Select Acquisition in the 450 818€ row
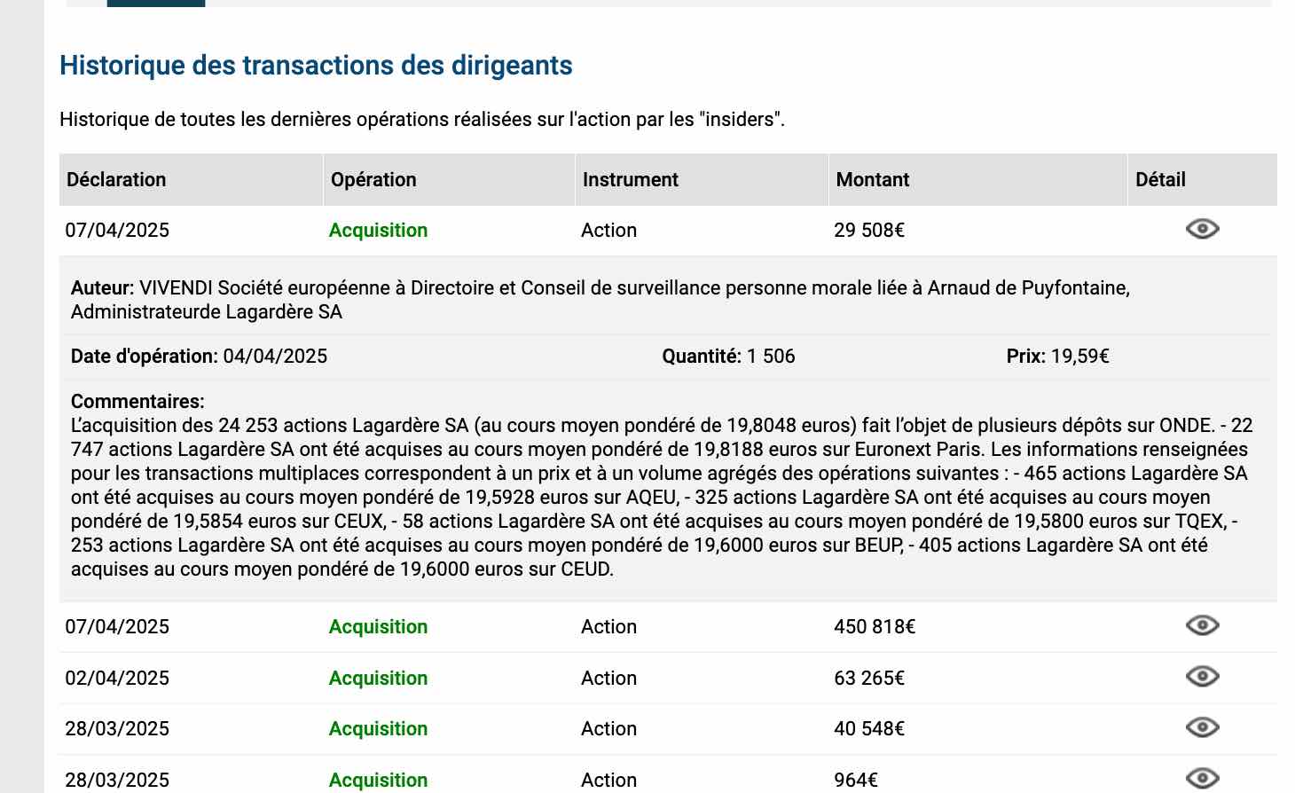Viewport: 1295px width, 793px height. coord(378,626)
